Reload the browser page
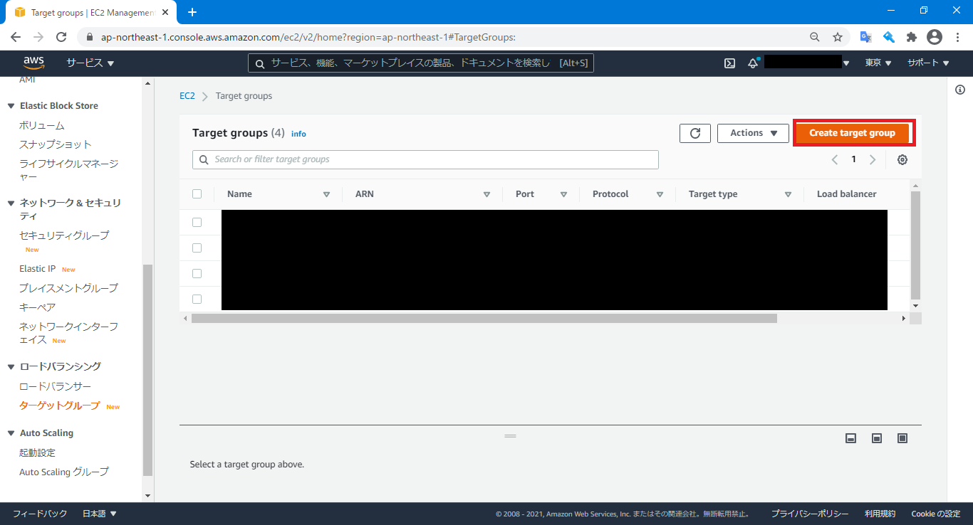 click(x=61, y=37)
